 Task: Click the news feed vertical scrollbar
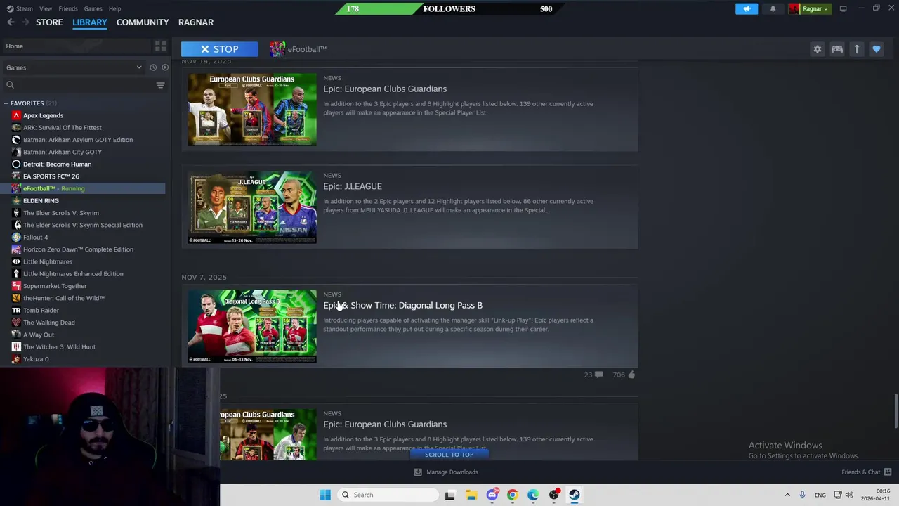(895, 410)
